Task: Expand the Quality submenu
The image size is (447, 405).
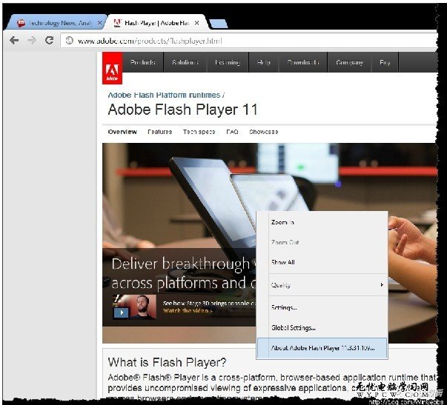Action: tap(322, 285)
